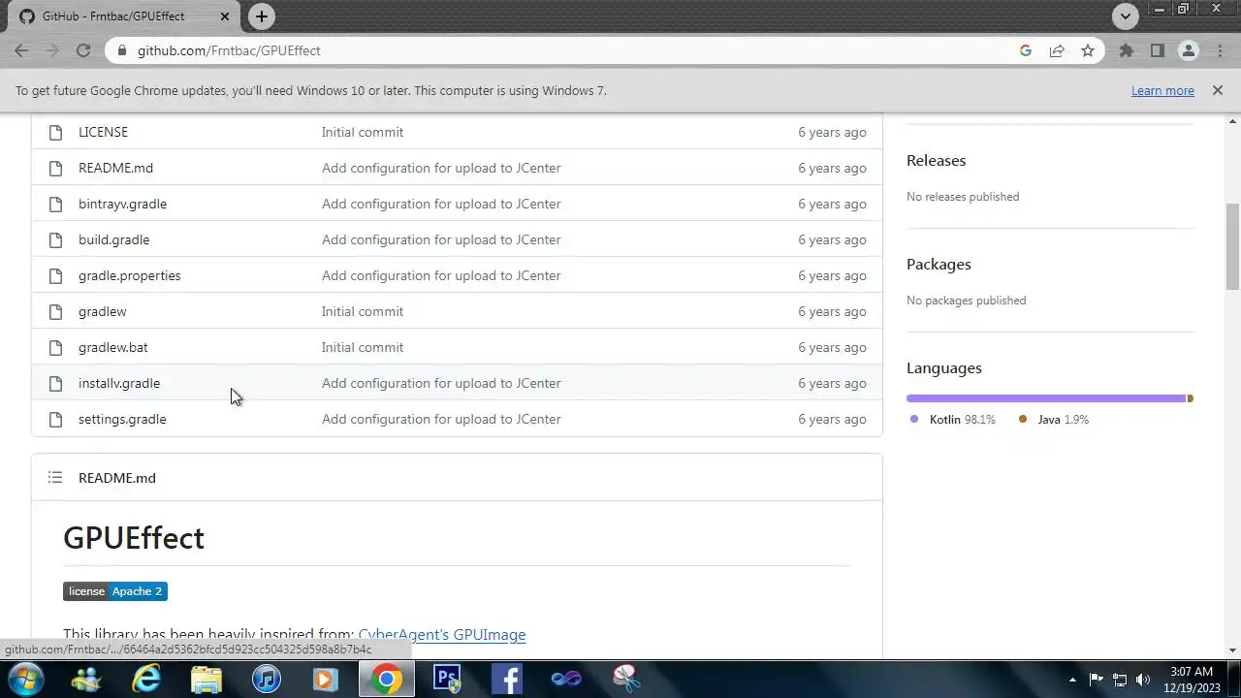Image resolution: width=1241 pixels, height=698 pixels.
Task: Open the Chrome extensions puzzle icon
Action: 1126,50
